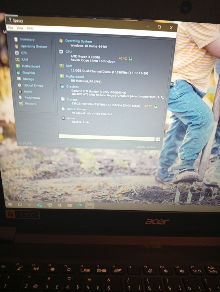The width and height of the screenshot is (220, 292).
Task: Open Task View on the taskbar
Action: click(x=29, y=205)
